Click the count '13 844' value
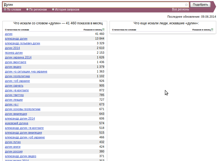 [100, 38]
